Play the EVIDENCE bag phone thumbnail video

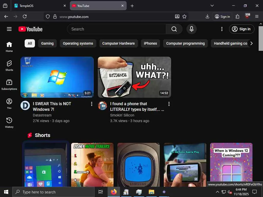[x=135, y=77]
